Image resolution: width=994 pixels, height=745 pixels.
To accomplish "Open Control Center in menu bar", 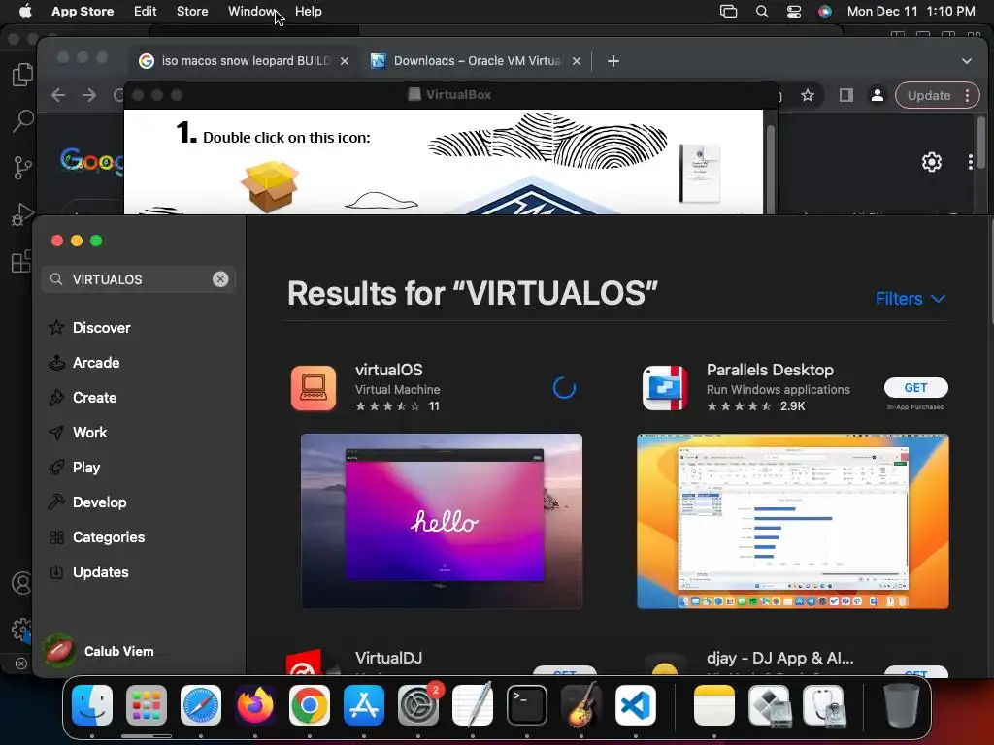I will coord(794,12).
